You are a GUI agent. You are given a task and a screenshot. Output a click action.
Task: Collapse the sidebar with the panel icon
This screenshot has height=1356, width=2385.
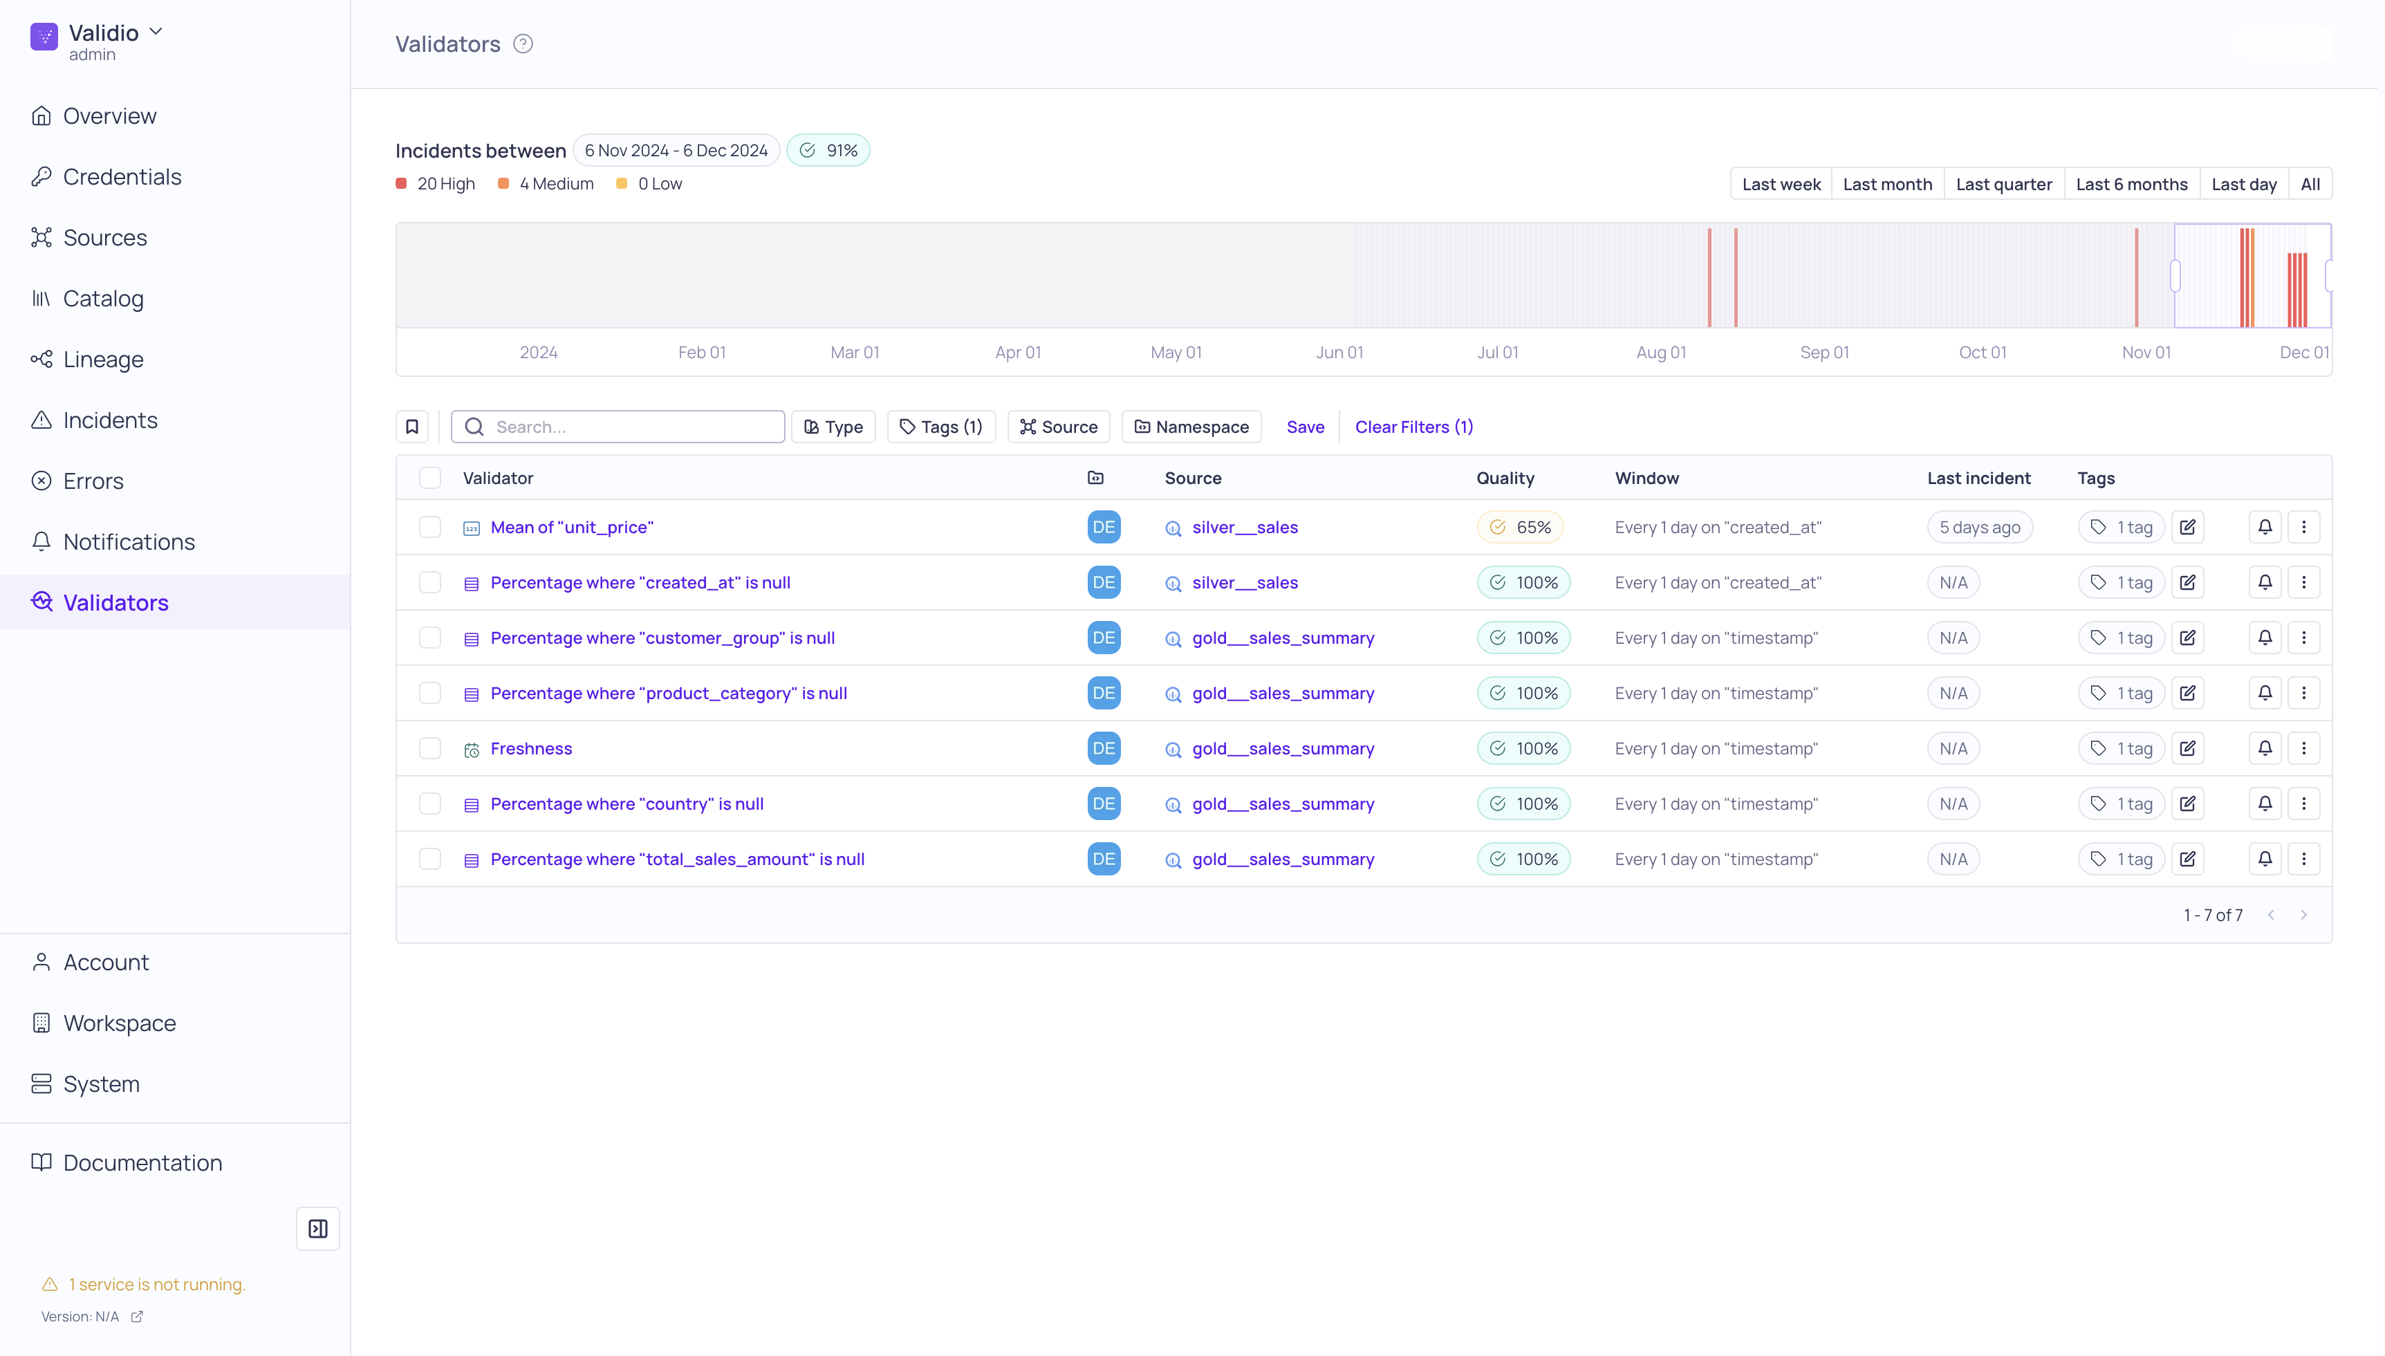point(317,1228)
